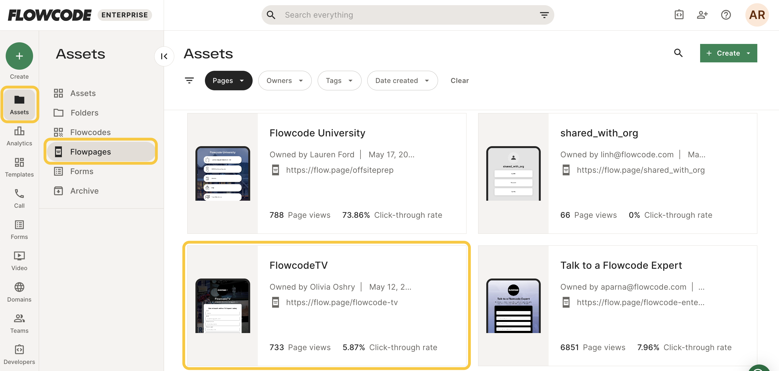Image resolution: width=779 pixels, height=371 pixels.
Task: Click the search magnifier in top bar
Action: tap(271, 15)
